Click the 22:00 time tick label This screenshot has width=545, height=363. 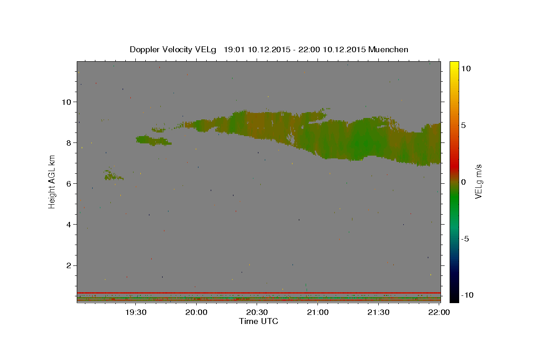pyautogui.click(x=439, y=312)
